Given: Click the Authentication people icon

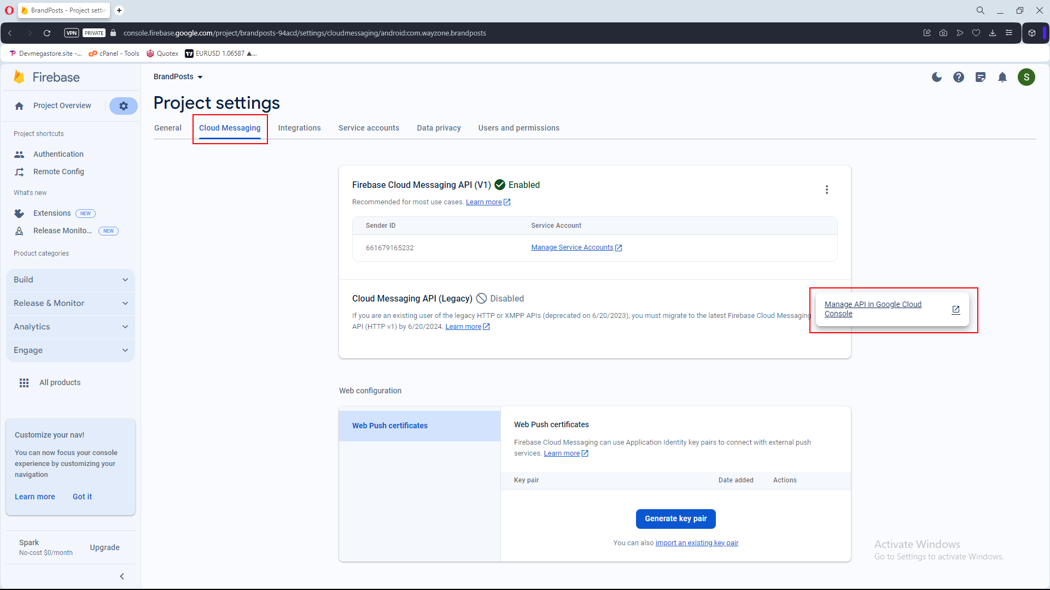Looking at the screenshot, I should tap(19, 154).
